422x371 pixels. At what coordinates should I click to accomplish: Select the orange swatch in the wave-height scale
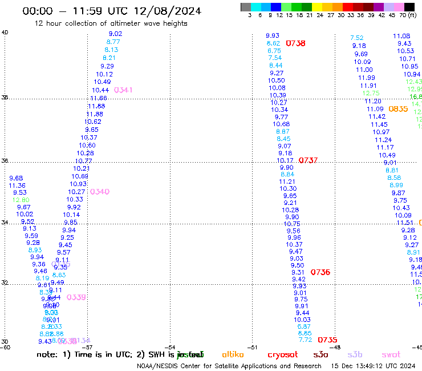[338, 7]
